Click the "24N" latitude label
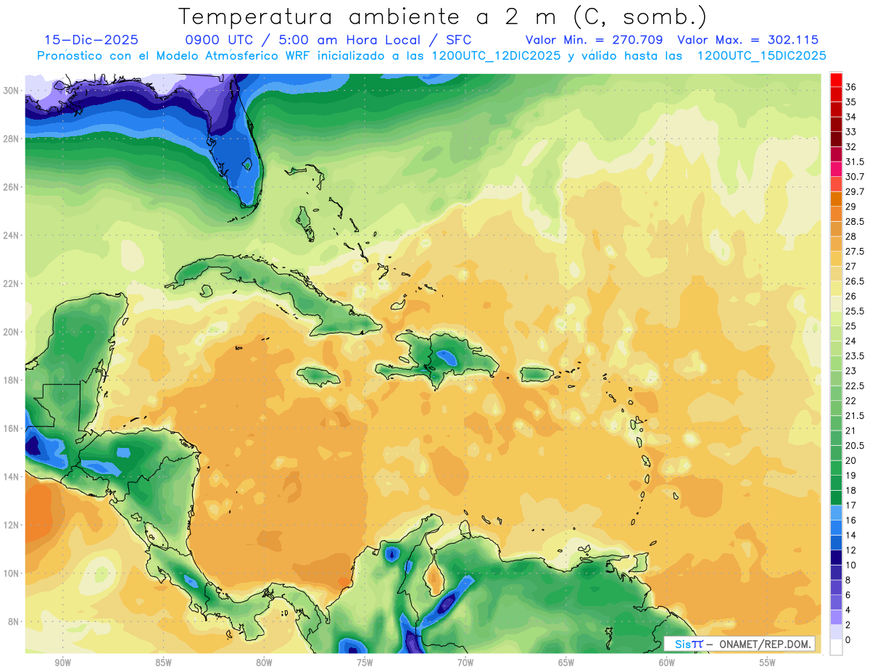870x672 pixels. coord(12,235)
